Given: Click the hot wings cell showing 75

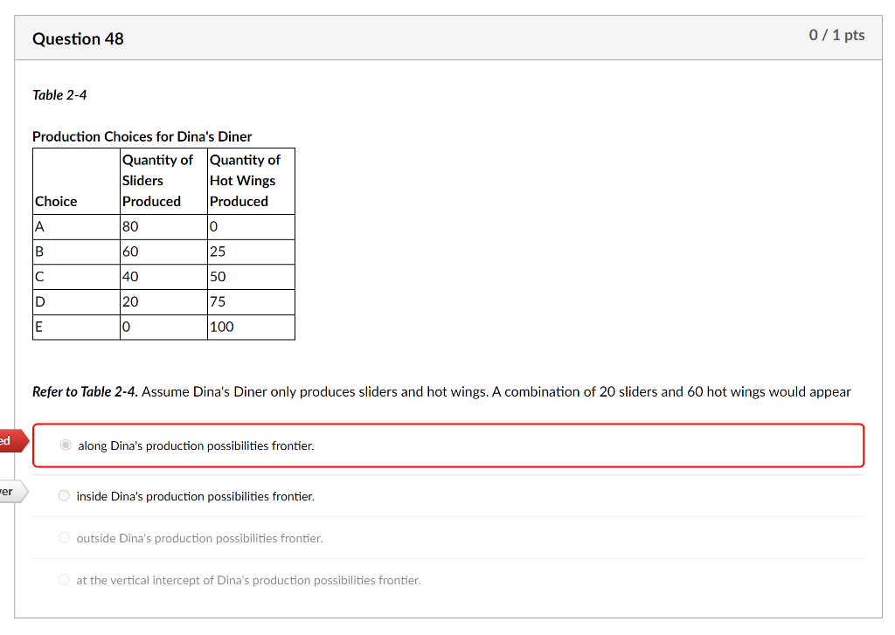Looking at the screenshot, I should coord(251,302).
